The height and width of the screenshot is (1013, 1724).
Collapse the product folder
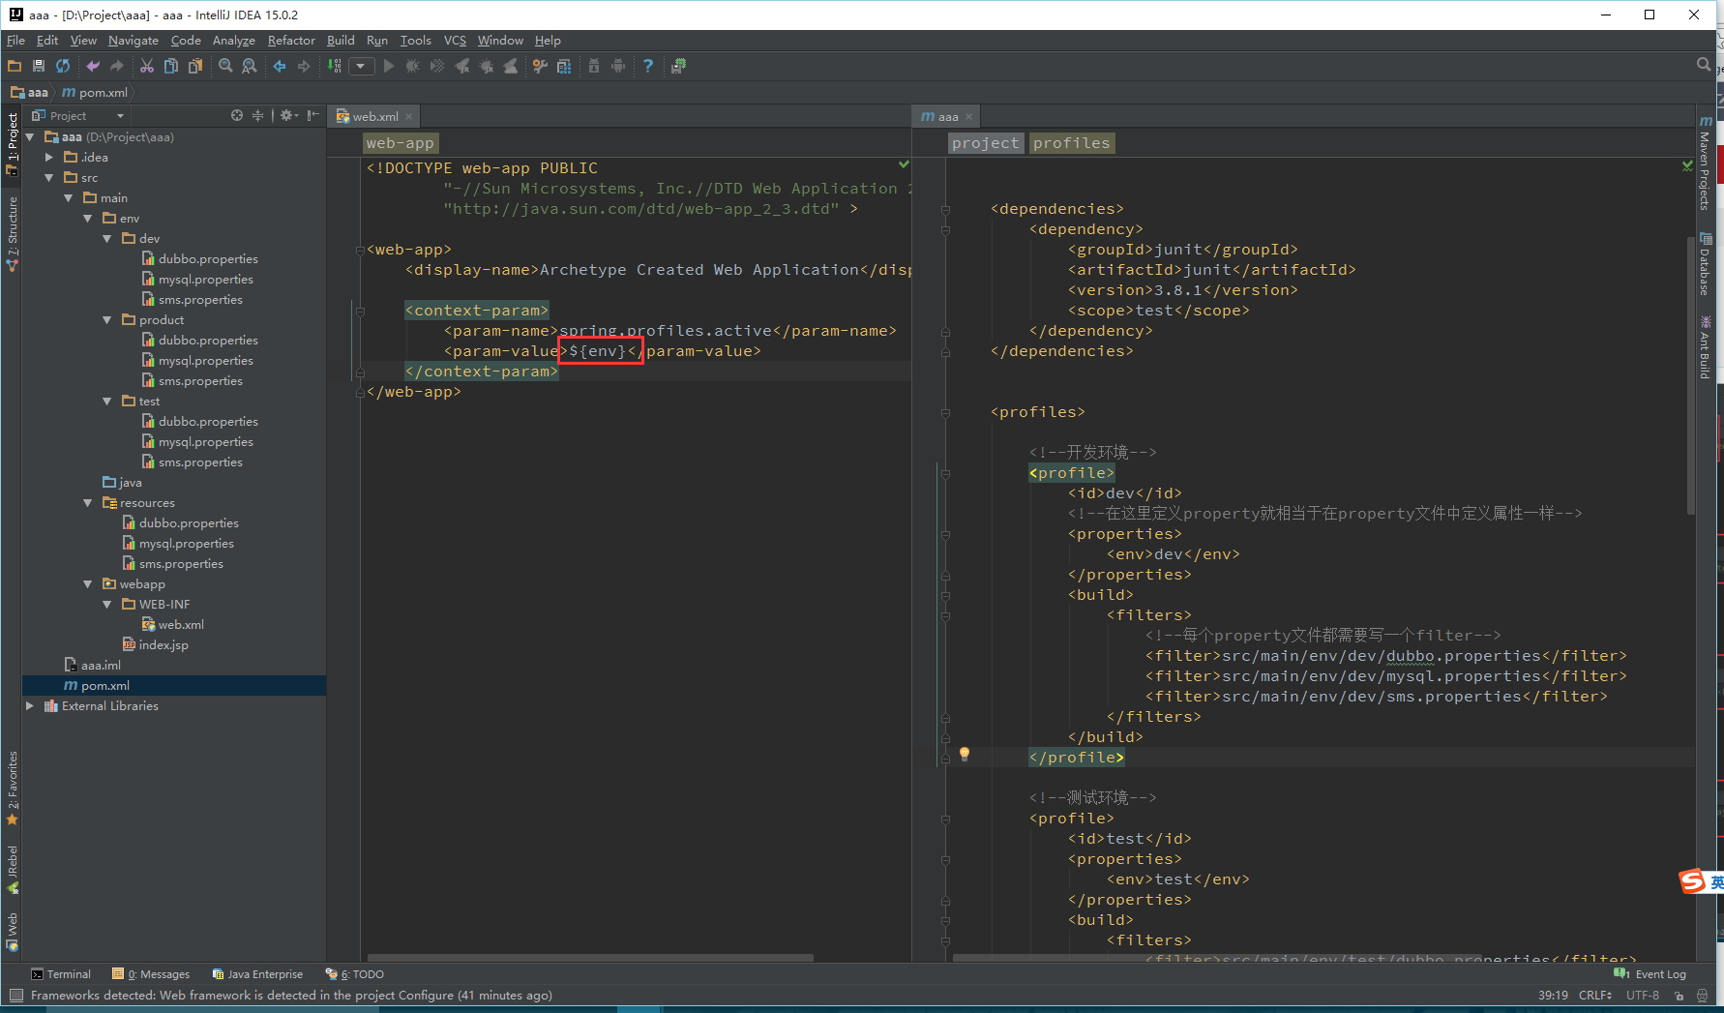point(107,320)
